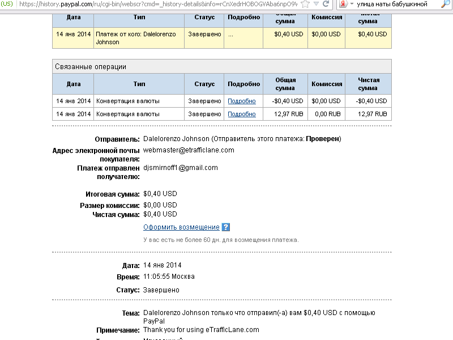Click the green (US) site identity badge
Screen dimensions: 453x340
pyautogui.click(x=7, y=4)
